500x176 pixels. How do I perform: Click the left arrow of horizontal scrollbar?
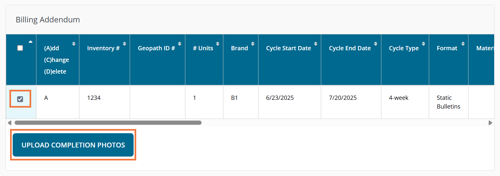(9, 123)
